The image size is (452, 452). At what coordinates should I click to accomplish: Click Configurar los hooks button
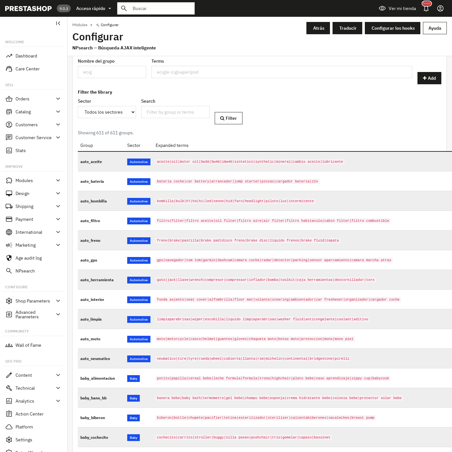click(x=393, y=28)
